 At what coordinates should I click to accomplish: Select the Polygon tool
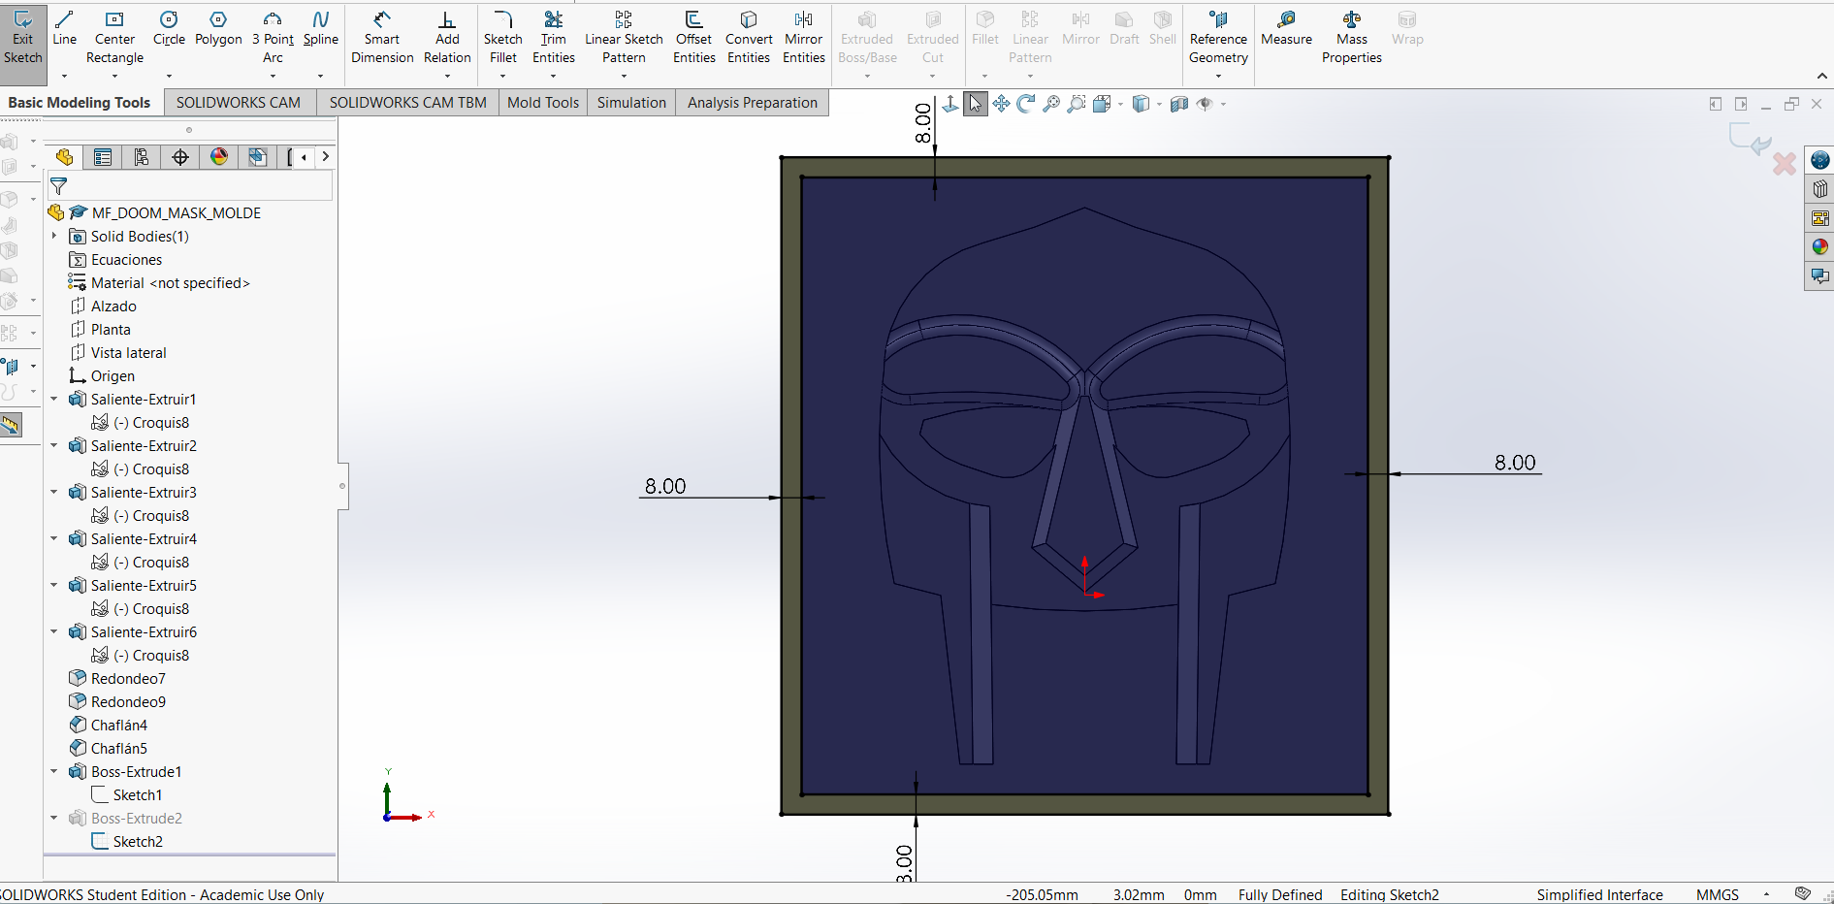[218, 29]
